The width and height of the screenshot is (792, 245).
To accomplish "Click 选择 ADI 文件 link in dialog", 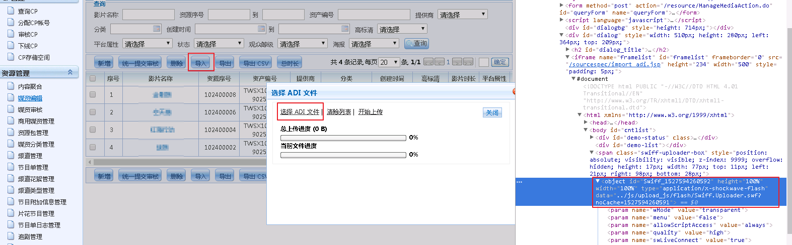I will pyautogui.click(x=300, y=112).
